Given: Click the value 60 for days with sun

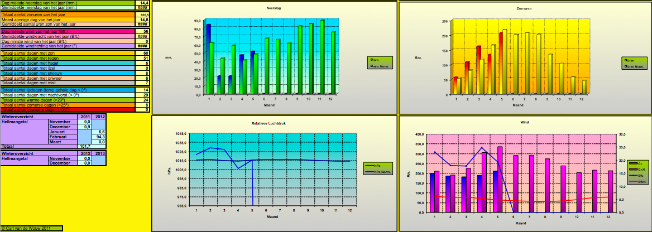Looking at the screenshot, I should 143,53.
